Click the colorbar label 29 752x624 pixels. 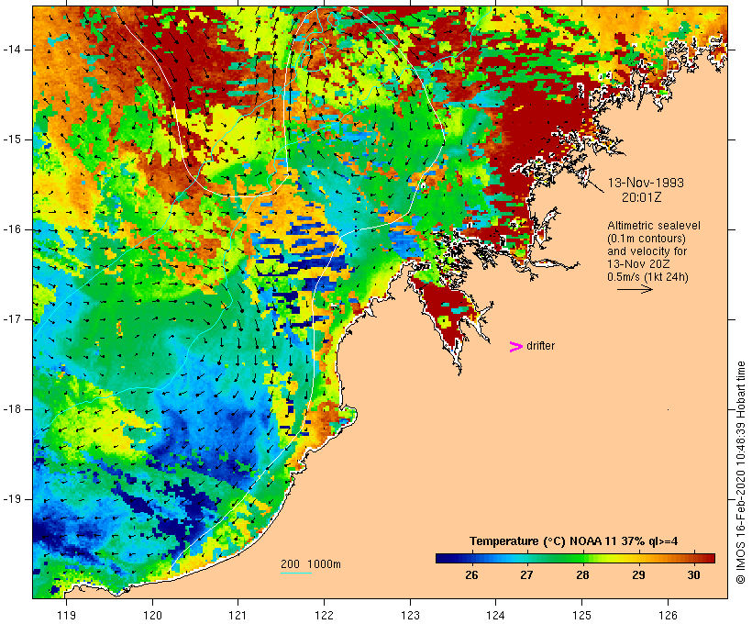click(638, 575)
